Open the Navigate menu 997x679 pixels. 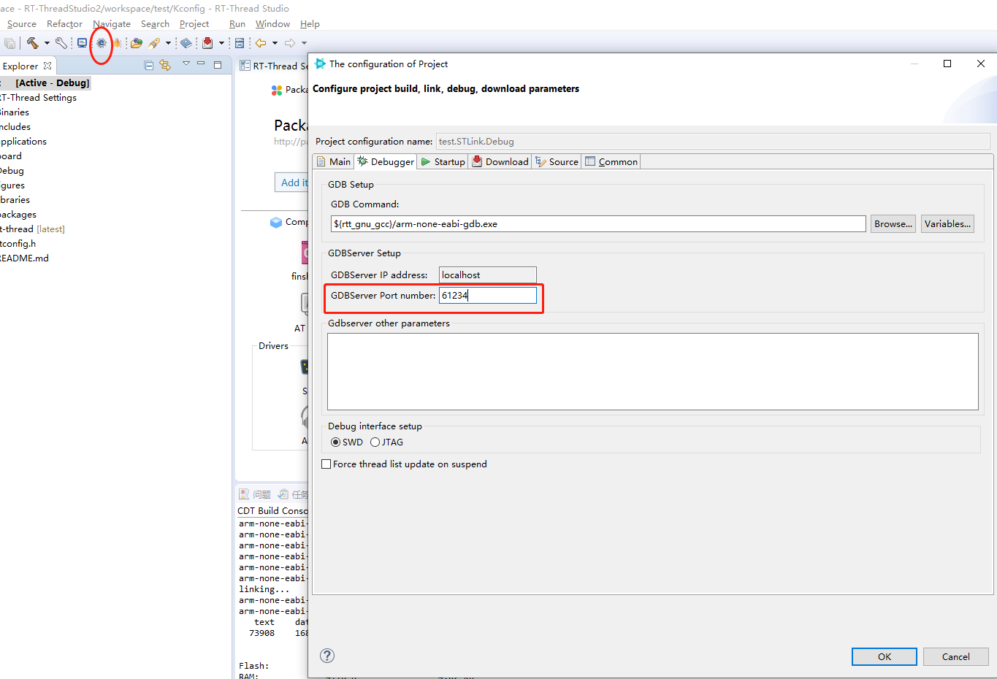[112, 24]
